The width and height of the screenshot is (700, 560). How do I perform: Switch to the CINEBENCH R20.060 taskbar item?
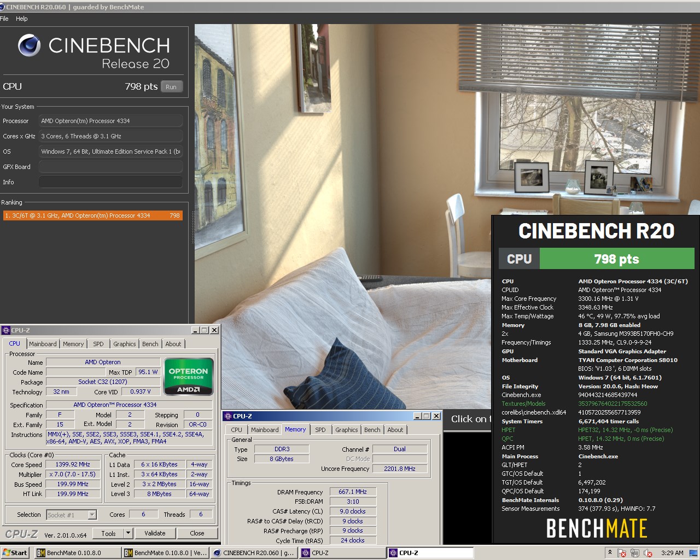(x=254, y=553)
